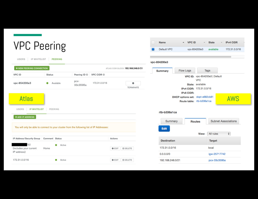Click the 0.0.0.0/0 route destination

pyautogui.click(x=165, y=154)
